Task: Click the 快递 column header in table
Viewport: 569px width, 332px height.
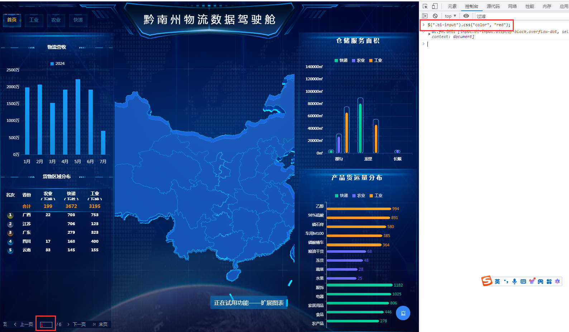Action: tap(71, 195)
